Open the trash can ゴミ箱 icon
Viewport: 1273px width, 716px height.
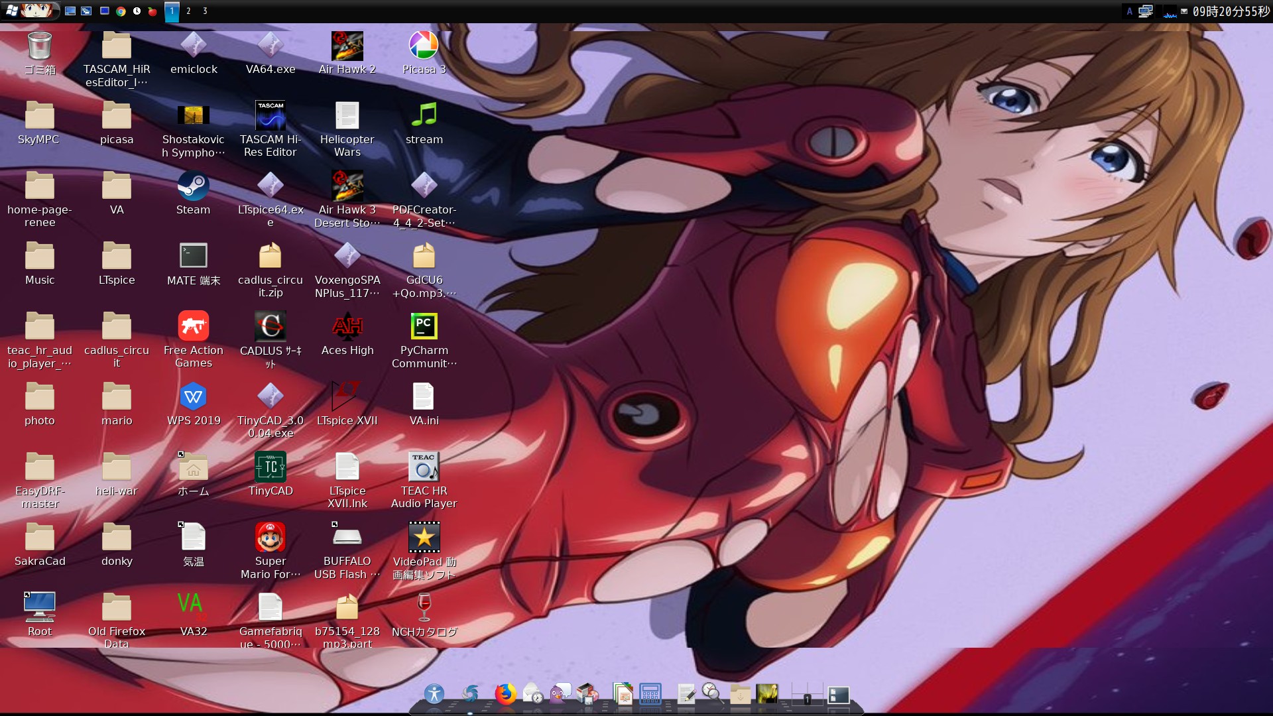pyautogui.click(x=39, y=46)
